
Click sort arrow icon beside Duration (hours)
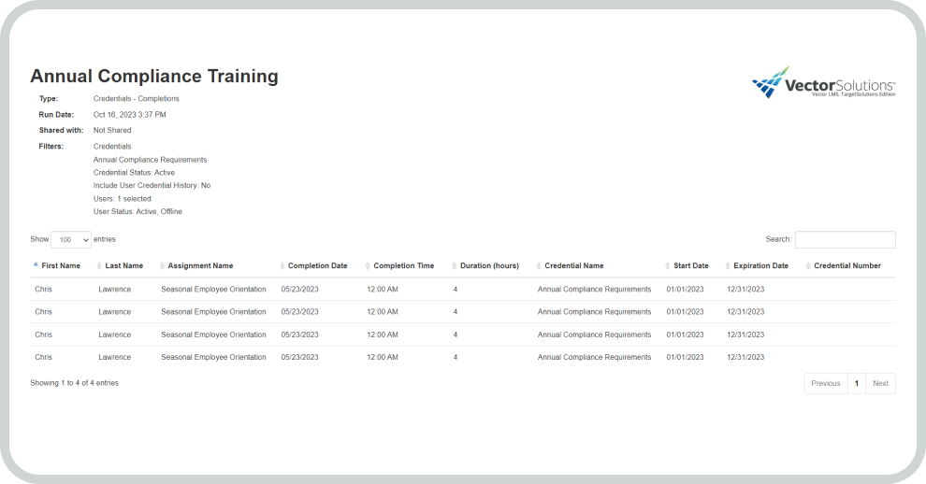pos(455,266)
